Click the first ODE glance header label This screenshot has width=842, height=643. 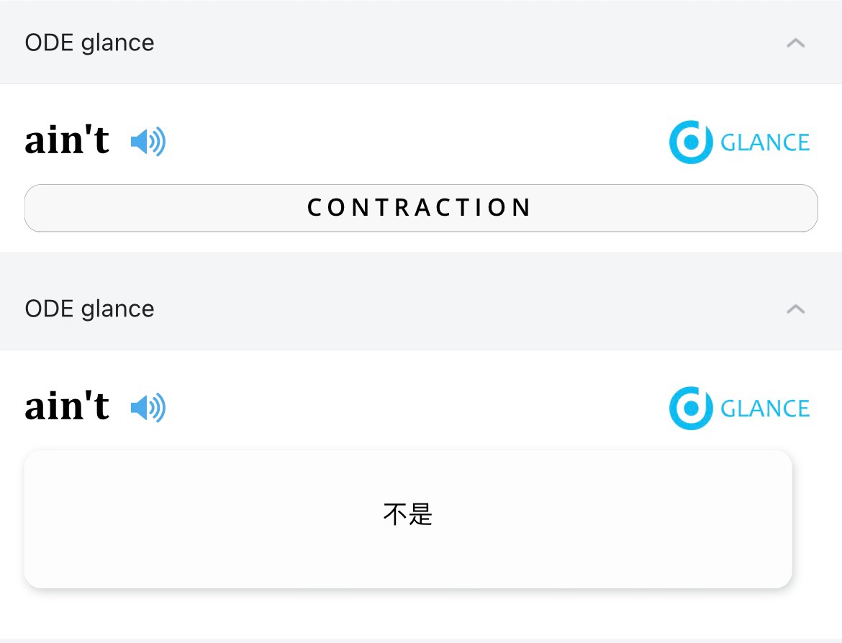pyautogui.click(x=89, y=43)
